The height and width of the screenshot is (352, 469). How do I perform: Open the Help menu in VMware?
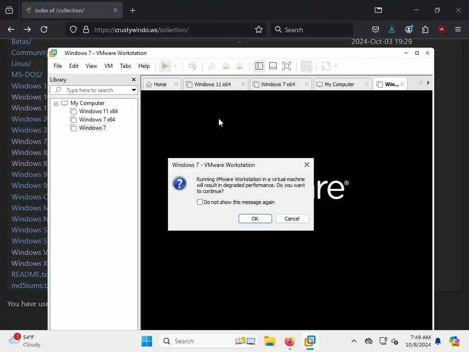(x=144, y=66)
